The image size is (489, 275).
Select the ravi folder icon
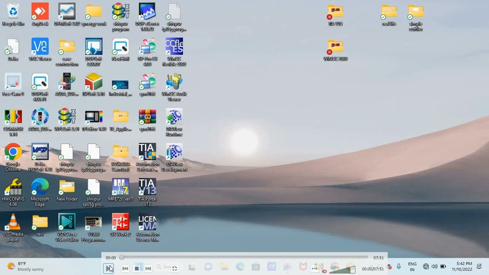pos(40,225)
